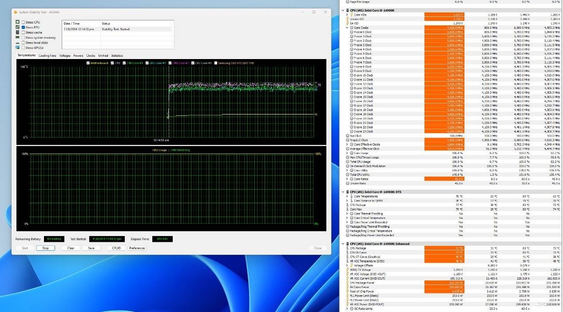Image resolution: width=563 pixels, height=312 pixels.
Task: Enable the Stress CPU checkbox
Action: 23,22
